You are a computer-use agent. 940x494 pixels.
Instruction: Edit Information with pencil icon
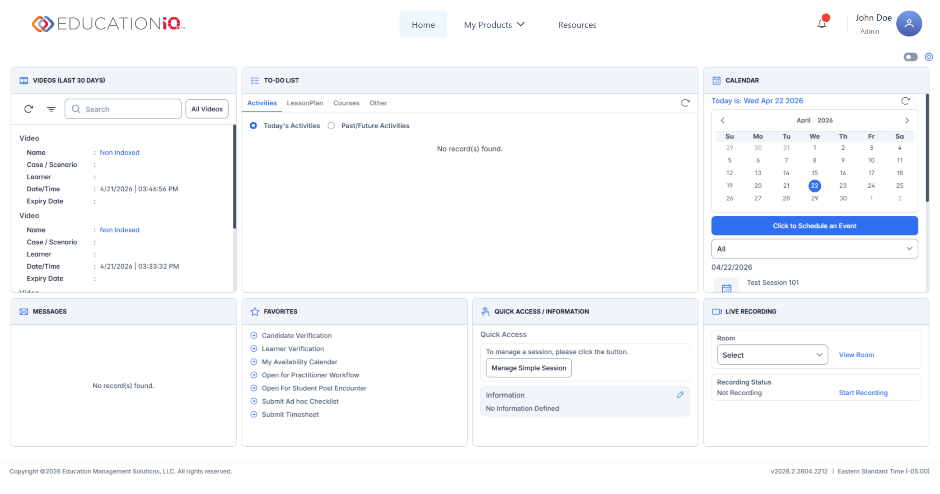click(680, 394)
